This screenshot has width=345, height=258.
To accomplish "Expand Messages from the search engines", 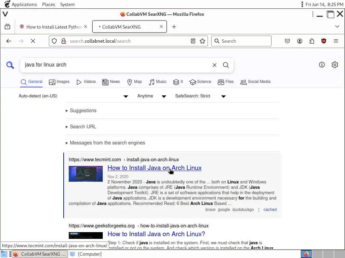I will point(105,143).
